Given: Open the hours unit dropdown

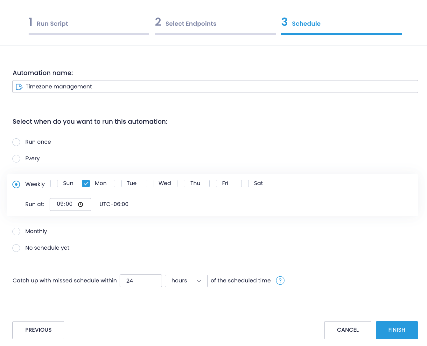Looking at the screenshot, I should [186, 281].
